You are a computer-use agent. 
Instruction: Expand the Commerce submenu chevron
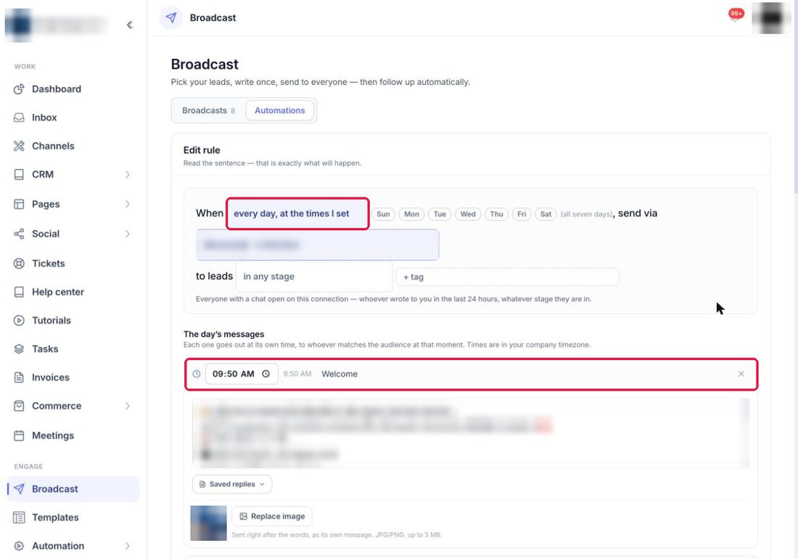pos(127,406)
